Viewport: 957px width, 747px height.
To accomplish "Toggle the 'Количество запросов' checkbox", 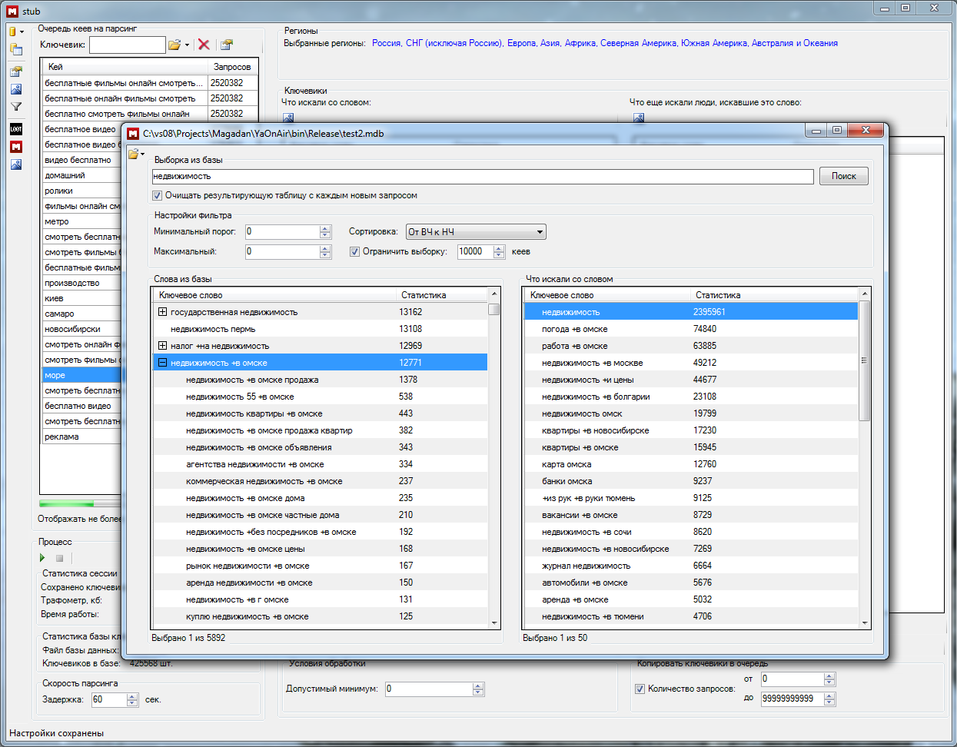I will 640,689.
